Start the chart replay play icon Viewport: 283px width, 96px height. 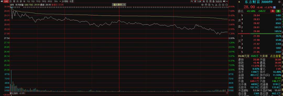point(209,5)
